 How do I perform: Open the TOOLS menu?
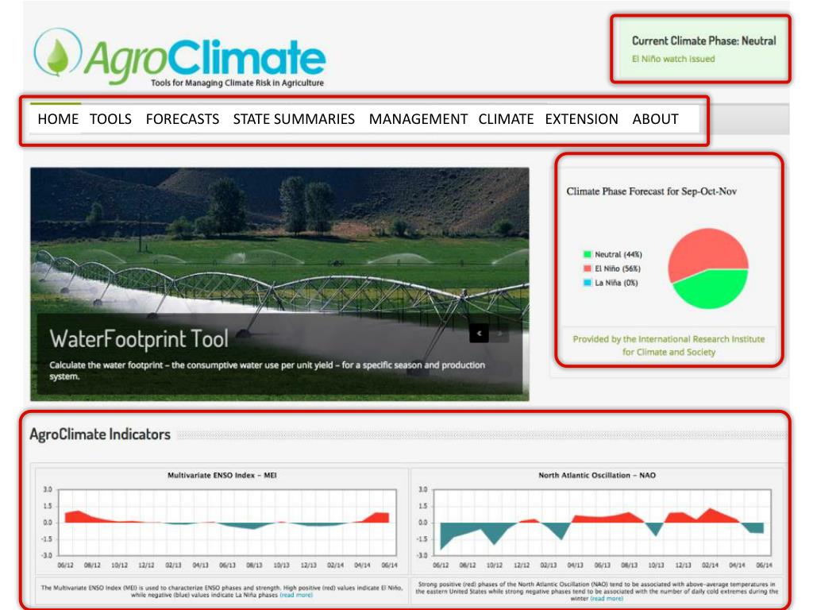[x=110, y=119]
